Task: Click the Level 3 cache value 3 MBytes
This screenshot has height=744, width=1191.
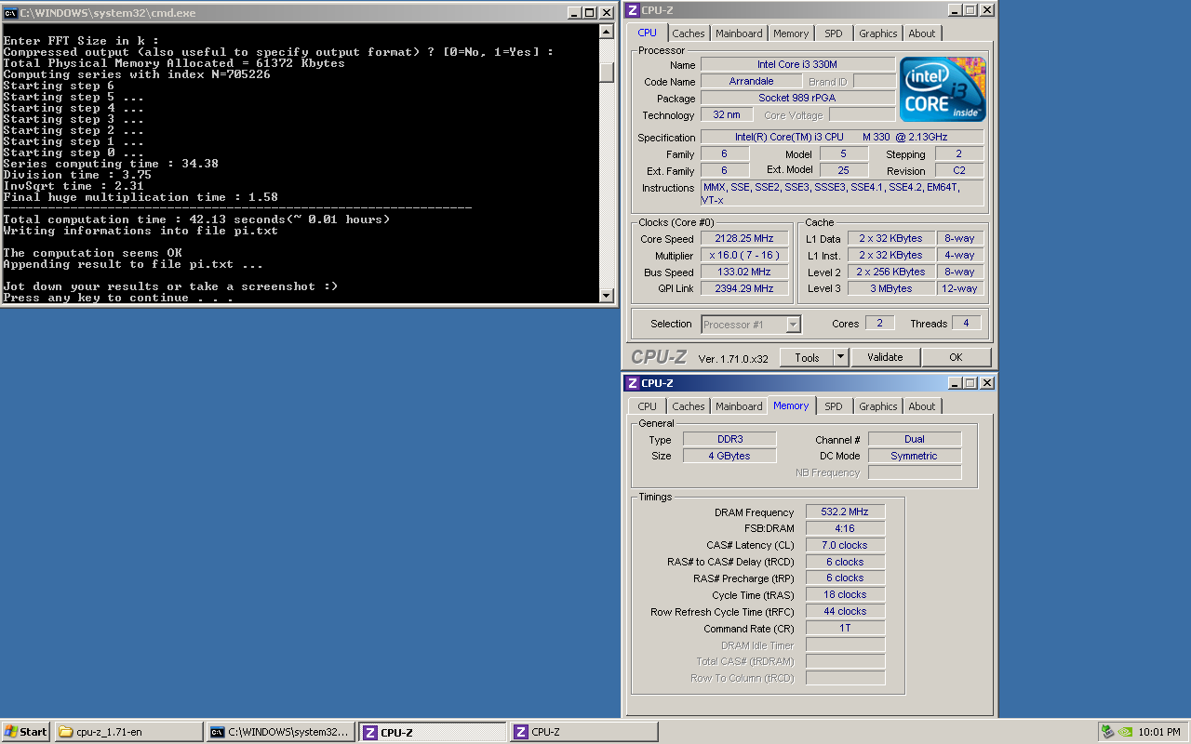Action: tap(891, 289)
